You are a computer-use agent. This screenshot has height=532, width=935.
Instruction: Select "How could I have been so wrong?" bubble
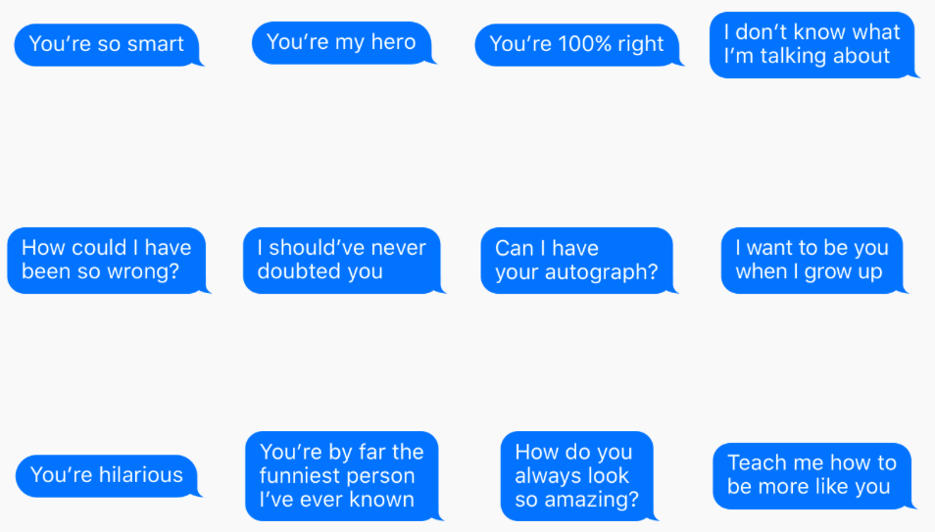(108, 260)
